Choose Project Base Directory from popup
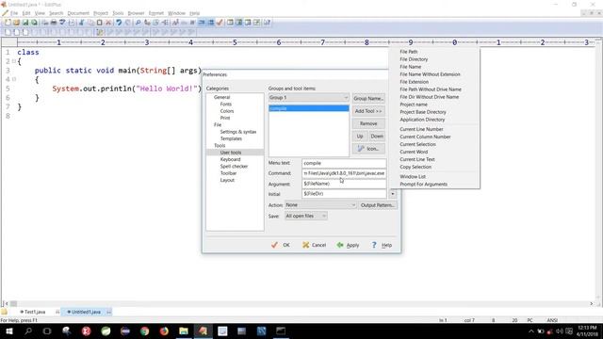 (x=423, y=112)
